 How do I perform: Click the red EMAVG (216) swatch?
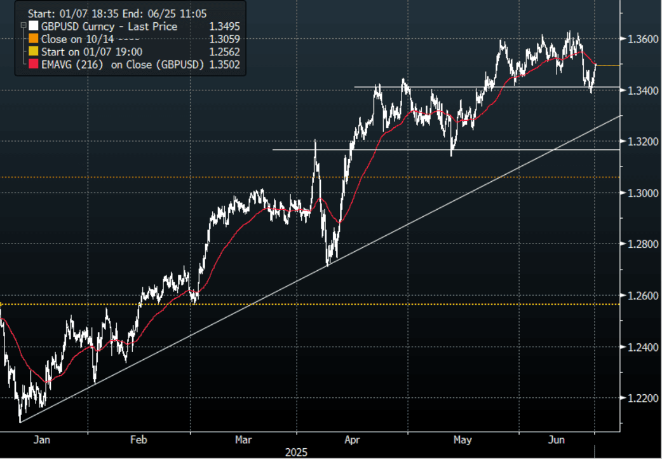(33, 65)
